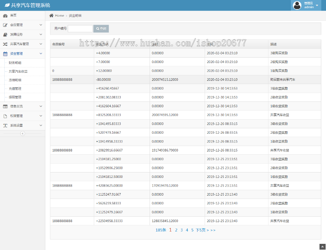Expand the 会员管理 menu chevron
326x250 pixels.
(41, 25)
